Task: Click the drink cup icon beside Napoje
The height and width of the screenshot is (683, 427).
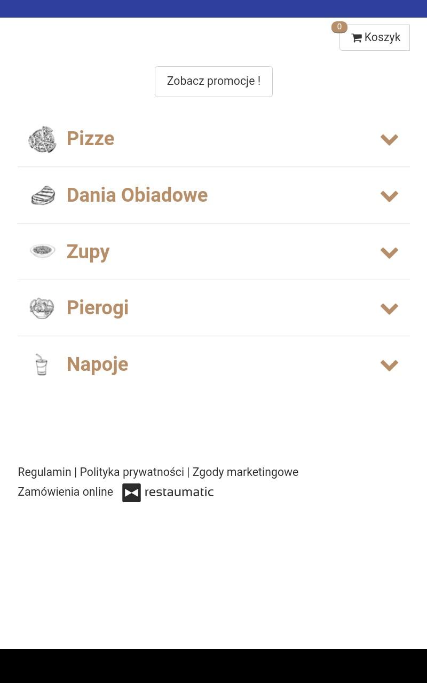Action: click(41, 364)
